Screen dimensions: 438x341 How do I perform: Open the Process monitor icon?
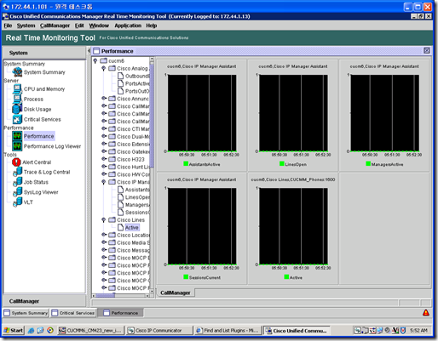pos(17,99)
